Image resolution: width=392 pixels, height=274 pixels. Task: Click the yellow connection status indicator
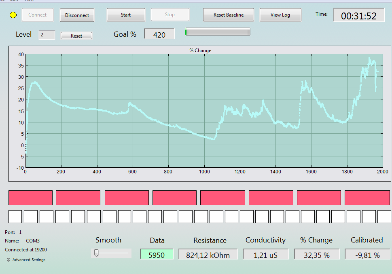pos(13,15)
